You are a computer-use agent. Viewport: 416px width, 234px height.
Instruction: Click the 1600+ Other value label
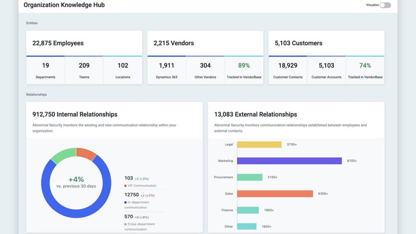click(266, 227)
